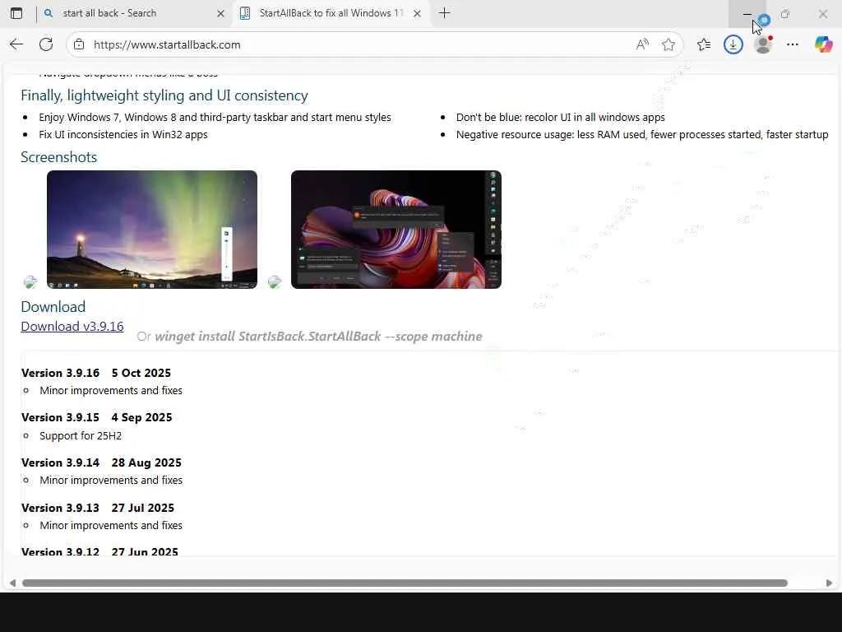Open the browser profile avatar
Screen dimensions: 842x632
coord(763,44)
